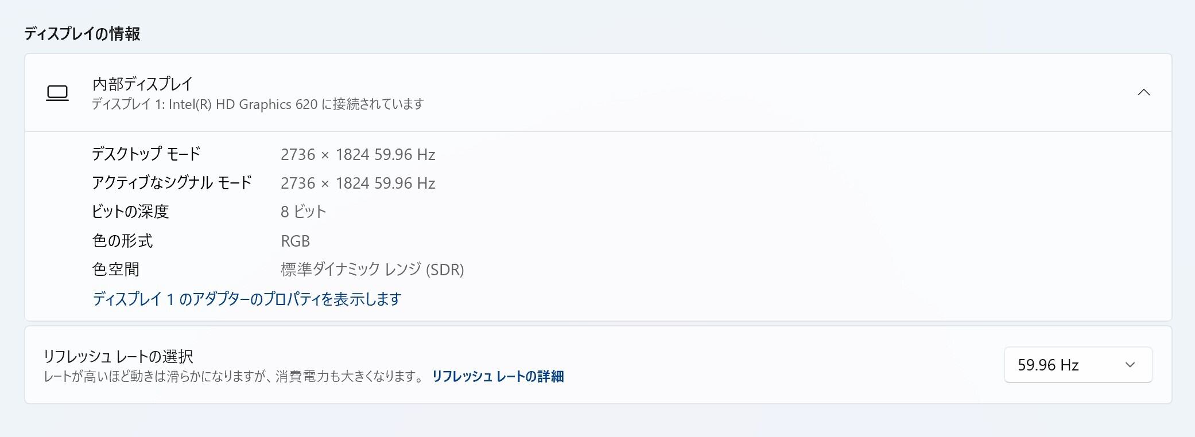Select the ビットの深度 label
The image size is (1195, 437).
[x=131, y=211]
